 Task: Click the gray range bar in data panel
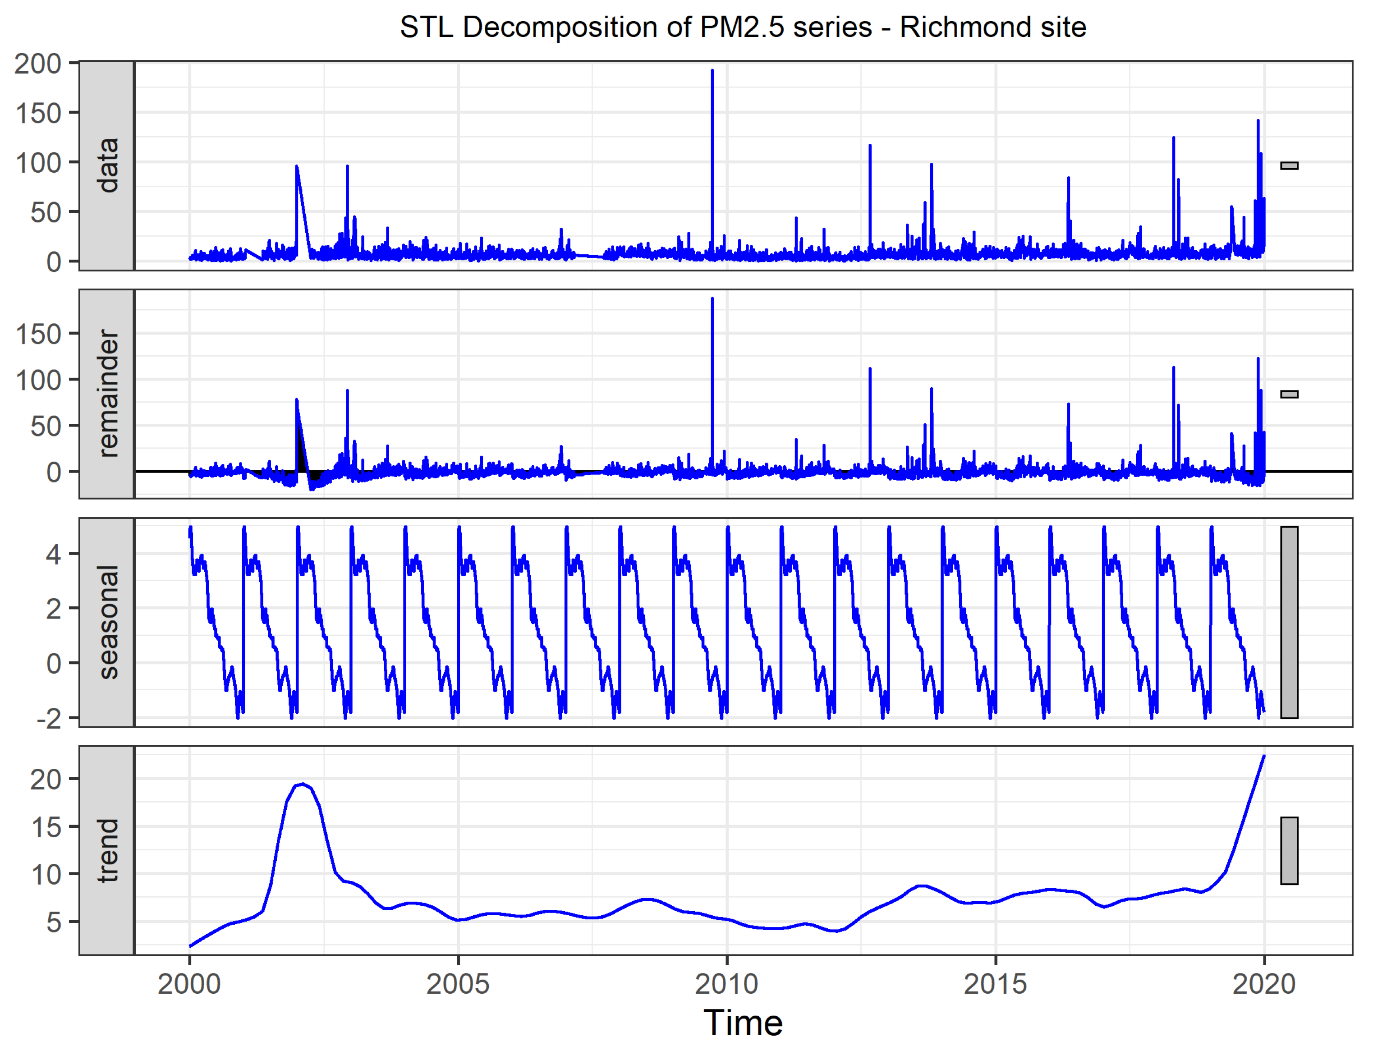tap(1289, 165)
